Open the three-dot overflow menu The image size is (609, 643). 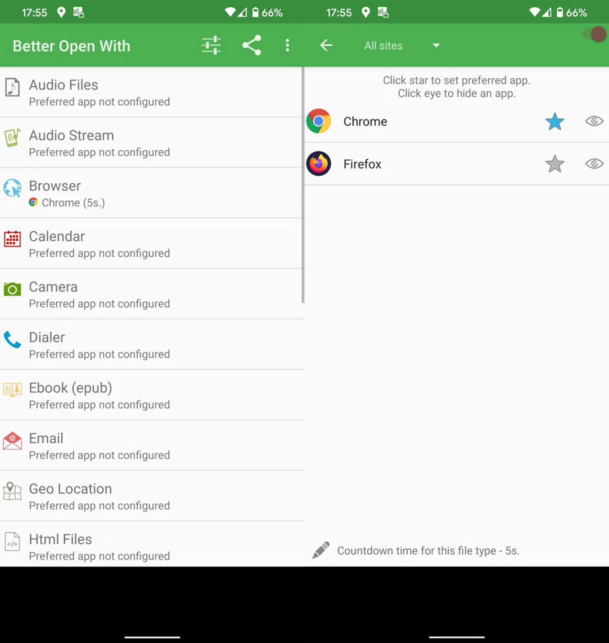287,45
